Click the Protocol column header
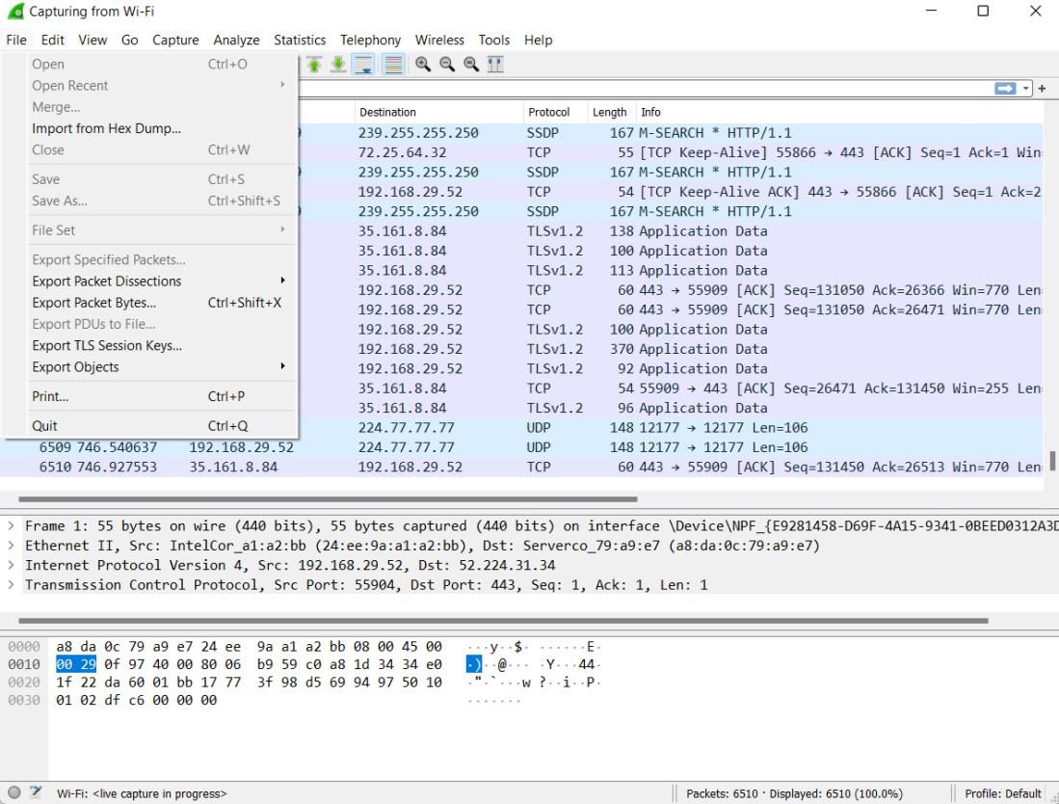 (549, 112)
